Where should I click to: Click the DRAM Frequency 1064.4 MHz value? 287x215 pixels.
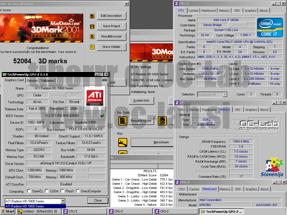tap(241, 141)
